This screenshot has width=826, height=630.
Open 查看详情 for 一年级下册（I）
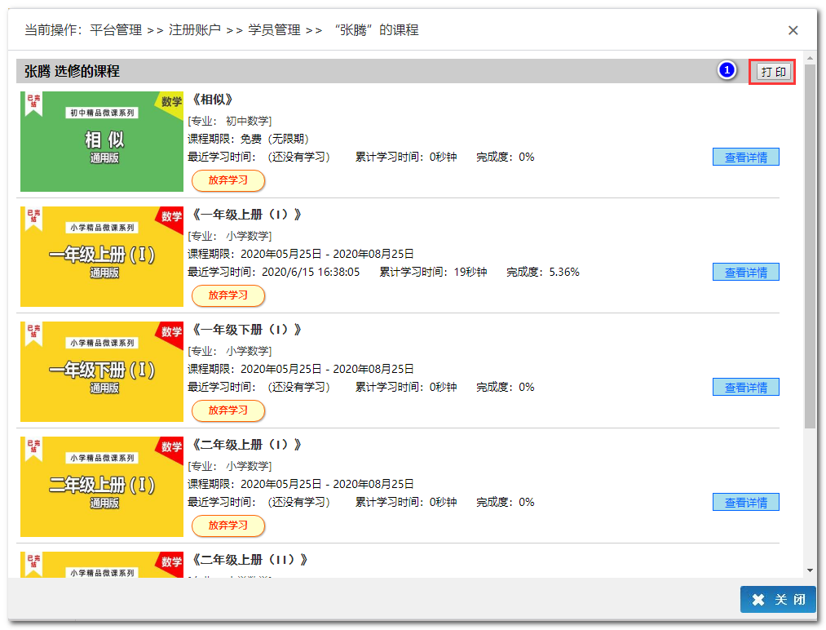745,388
